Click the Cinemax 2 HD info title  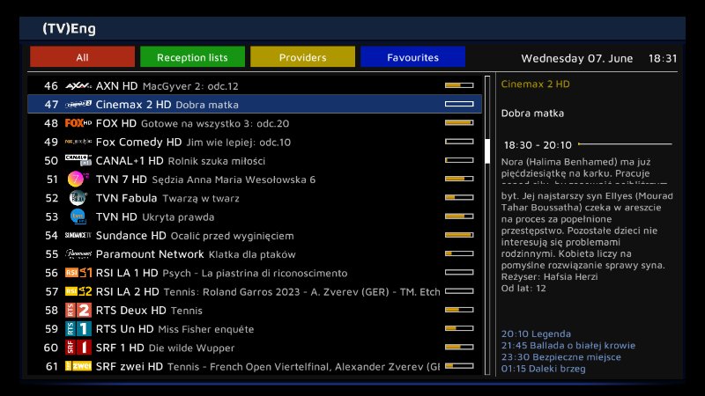[x=535, y=84]
